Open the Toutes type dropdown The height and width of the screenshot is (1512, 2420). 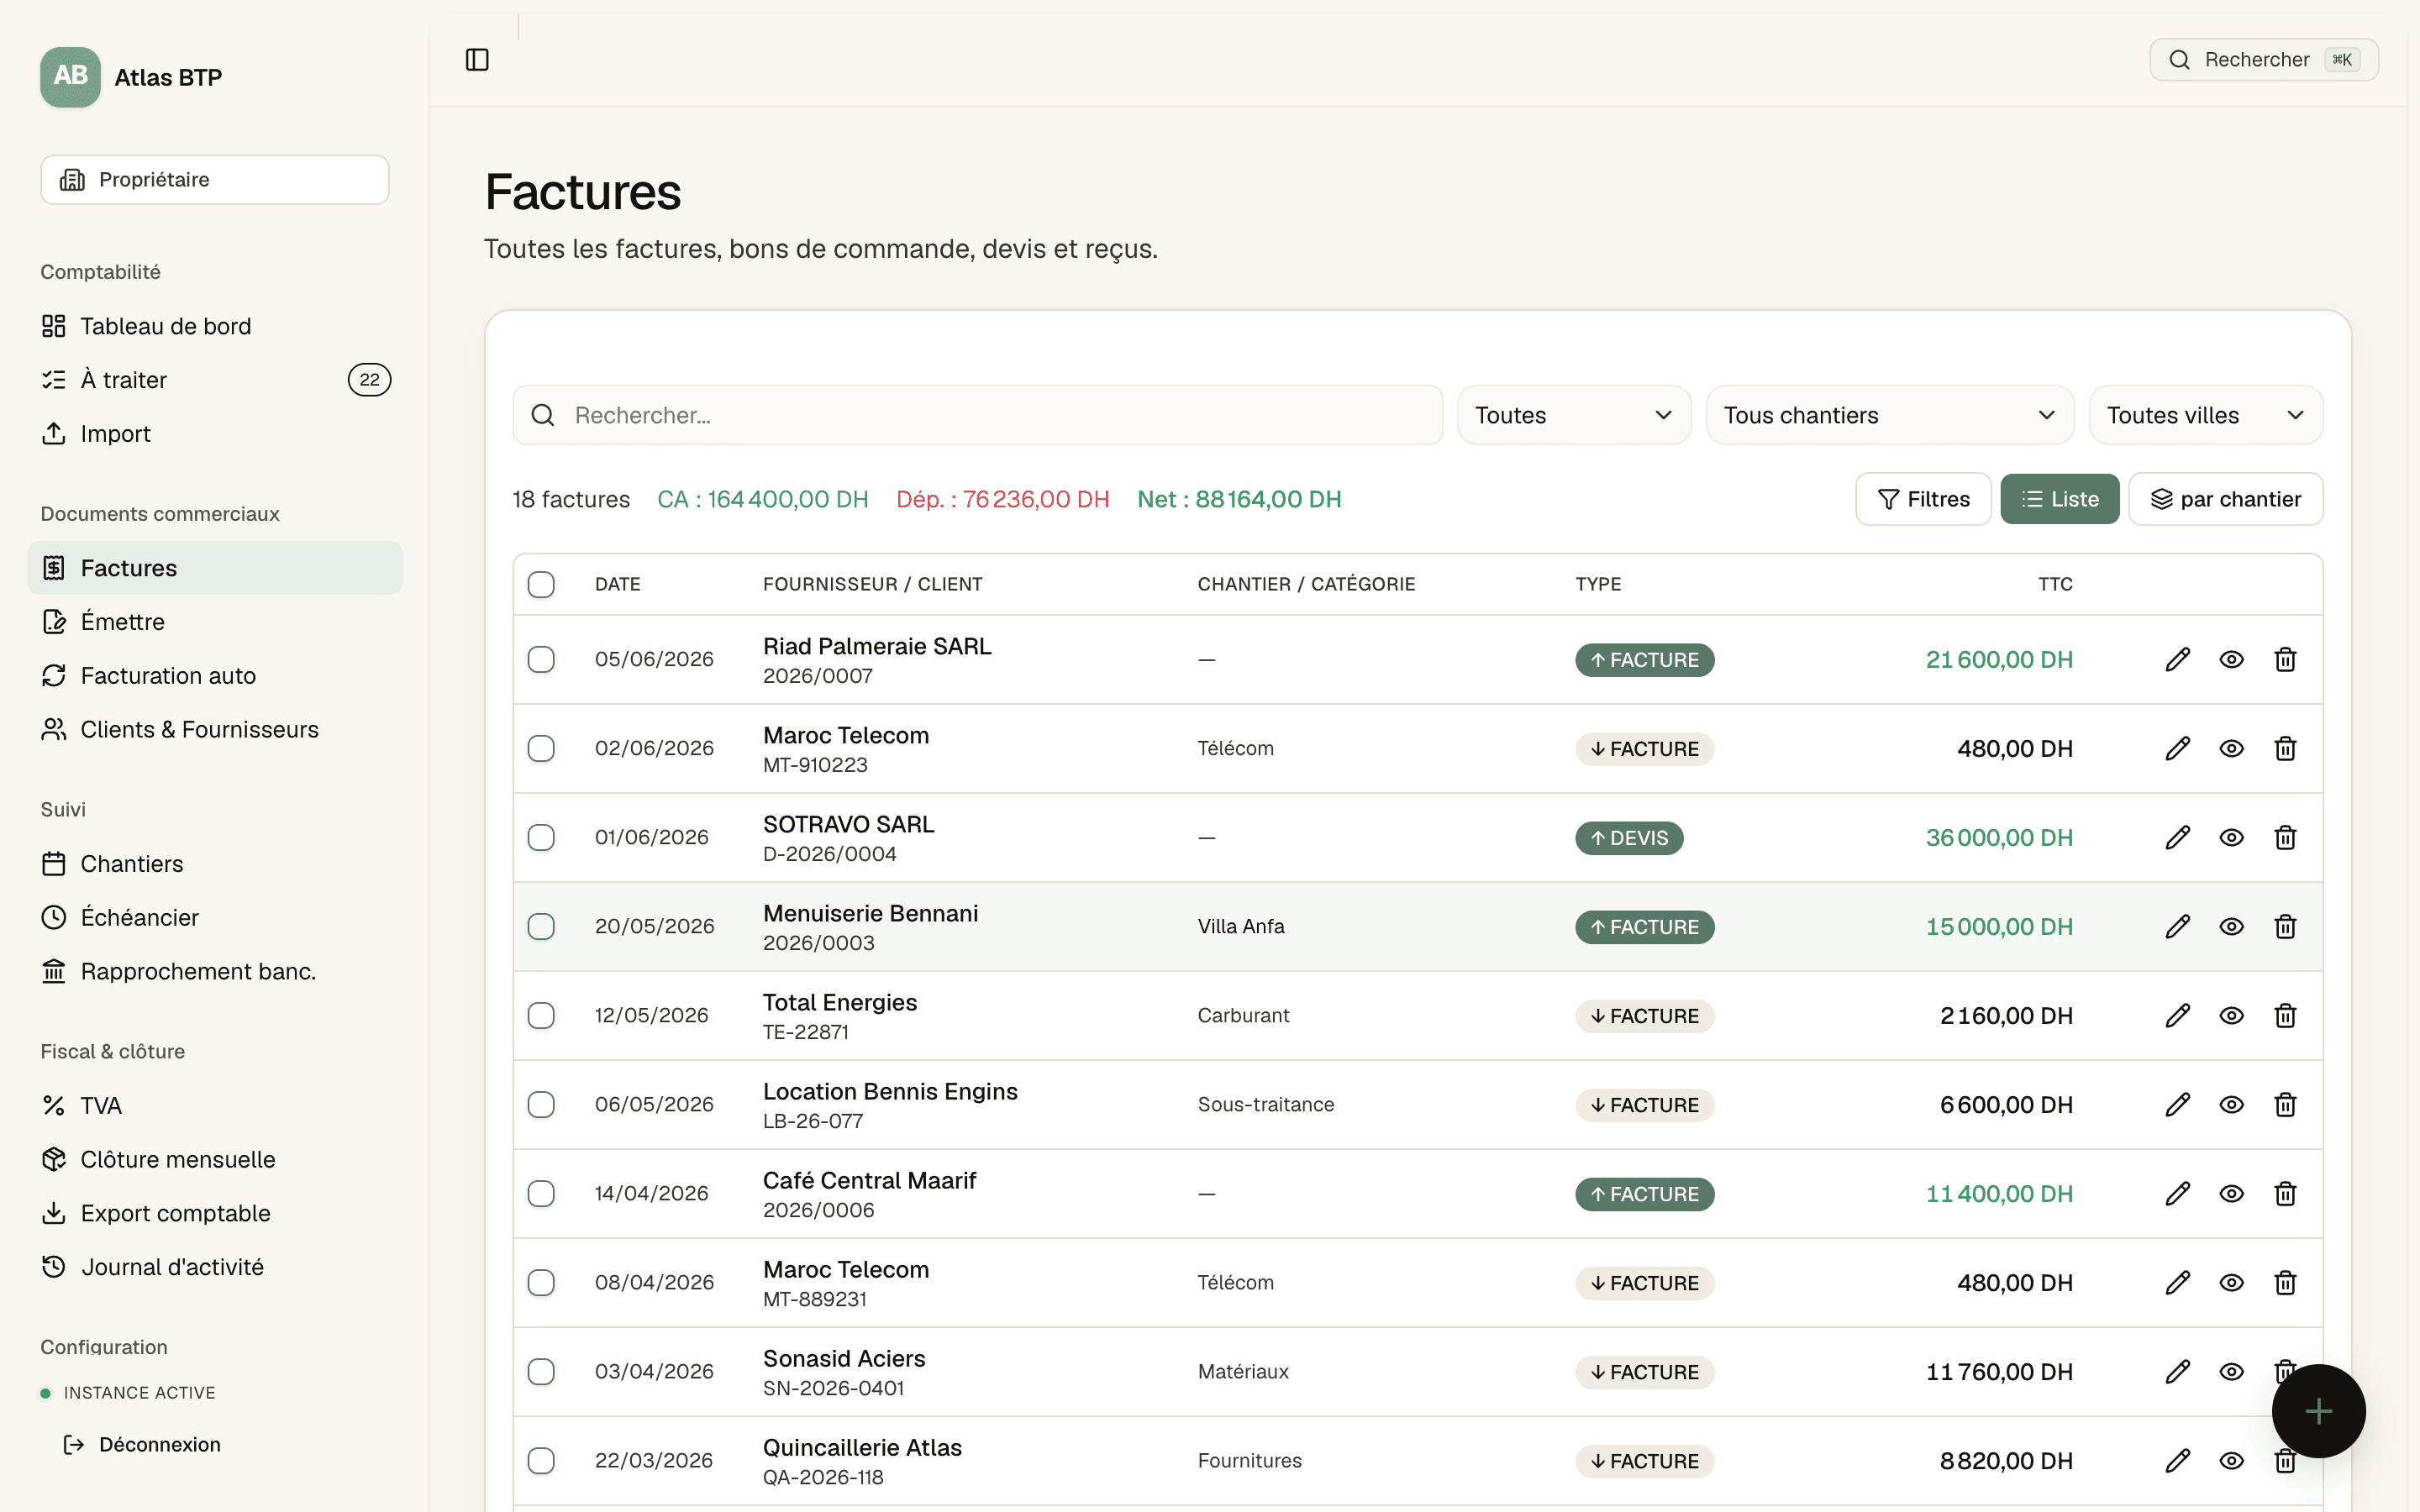(x=1573, y=415)
